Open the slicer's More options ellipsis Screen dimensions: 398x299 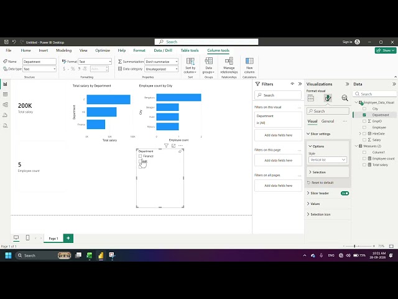[180, 145]
